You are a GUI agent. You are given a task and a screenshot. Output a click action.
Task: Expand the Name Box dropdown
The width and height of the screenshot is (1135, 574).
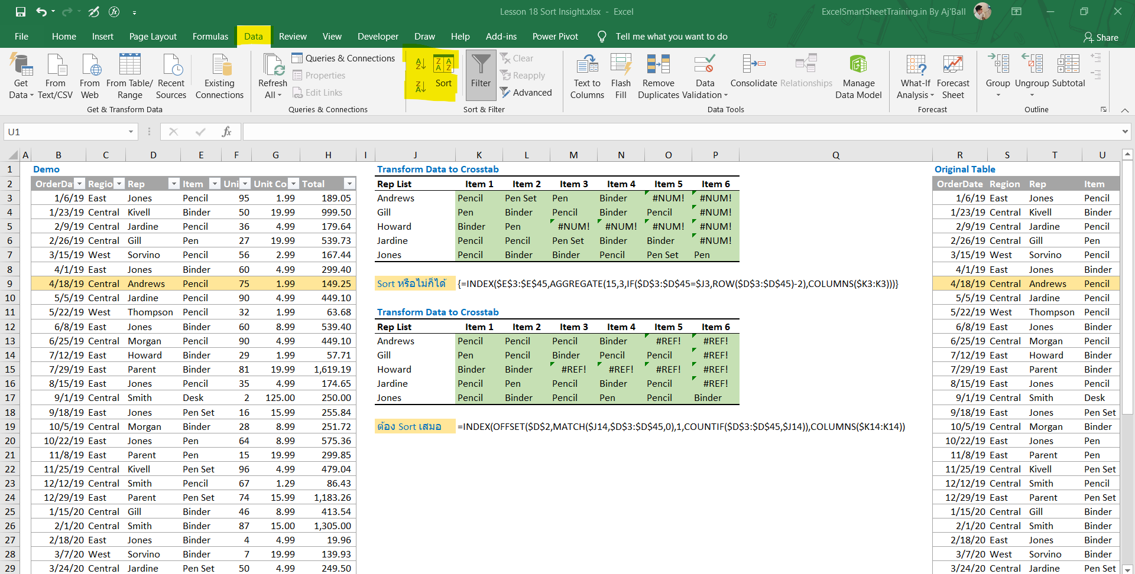(x=131, y=132)
